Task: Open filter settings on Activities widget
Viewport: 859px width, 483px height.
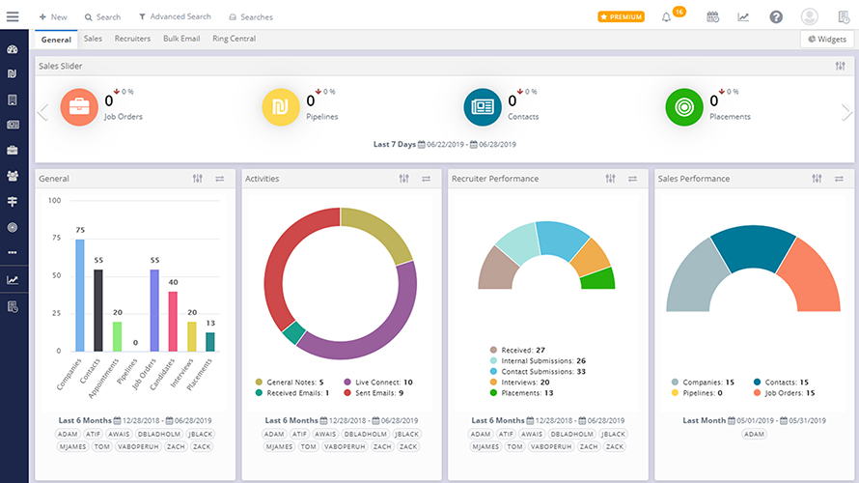Action: tap(403, 179)
